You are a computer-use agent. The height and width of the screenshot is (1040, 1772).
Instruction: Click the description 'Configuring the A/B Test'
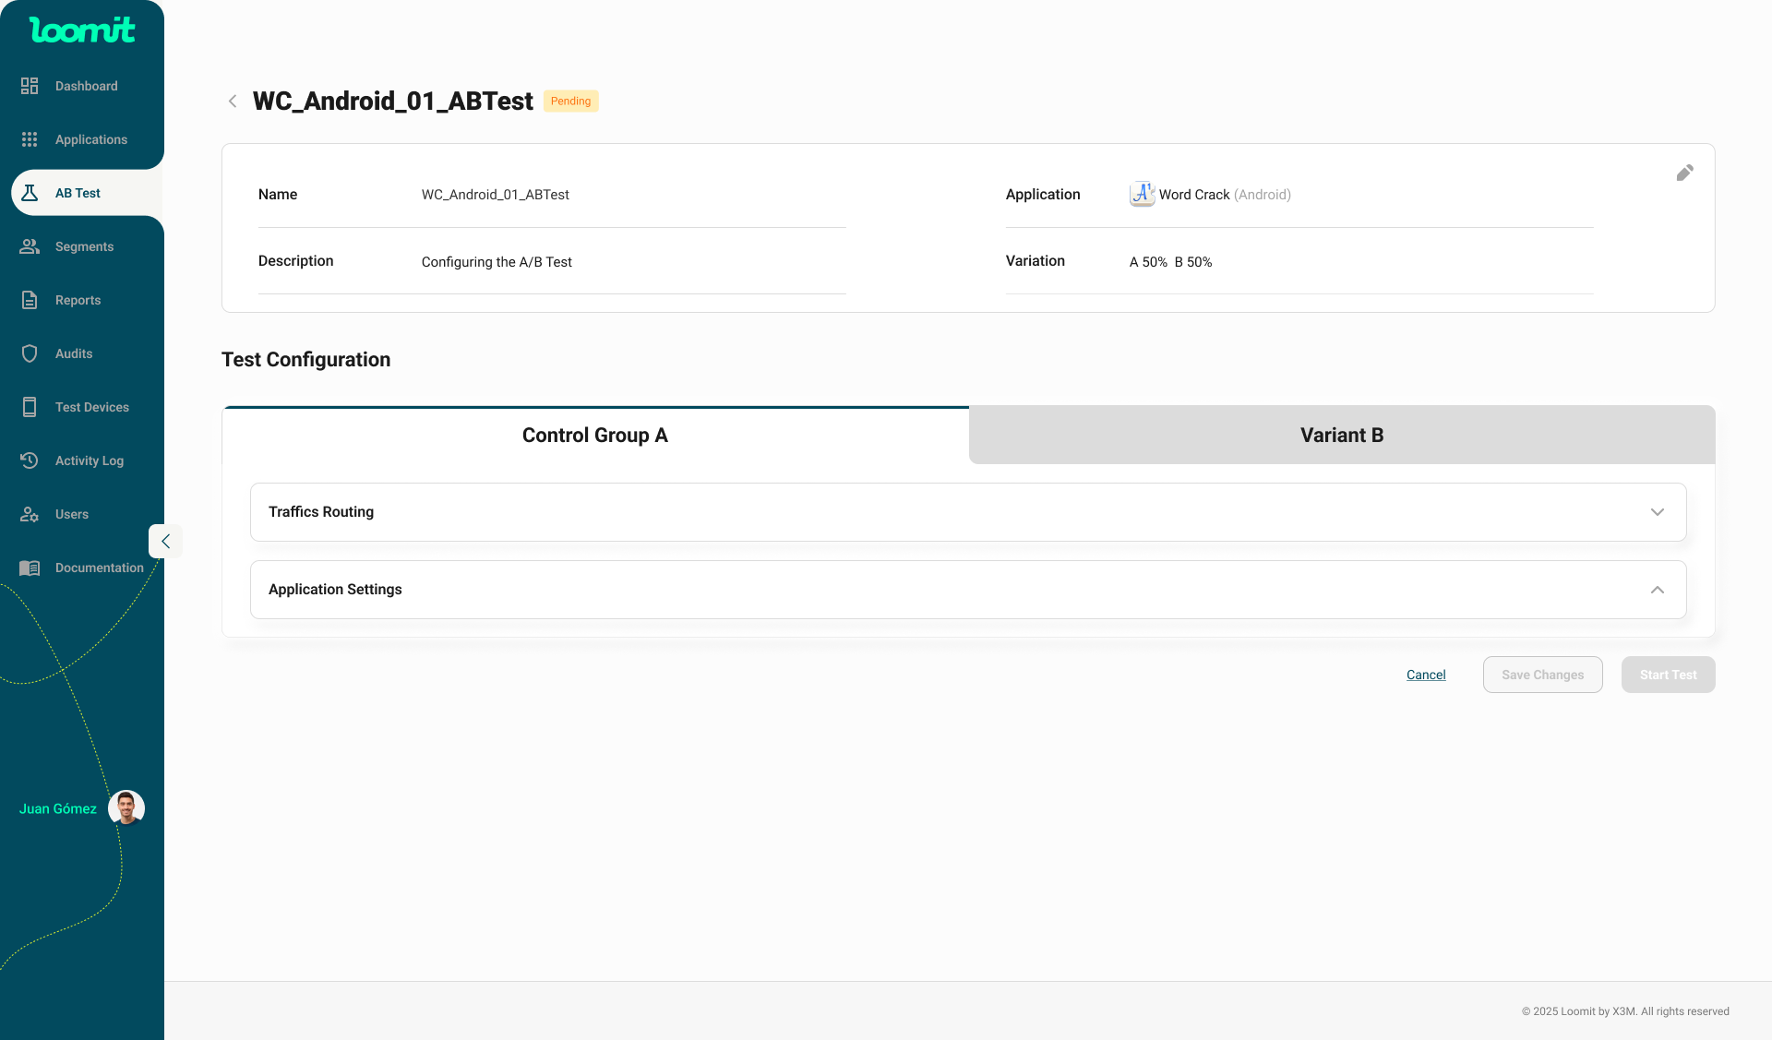[497, 262]
